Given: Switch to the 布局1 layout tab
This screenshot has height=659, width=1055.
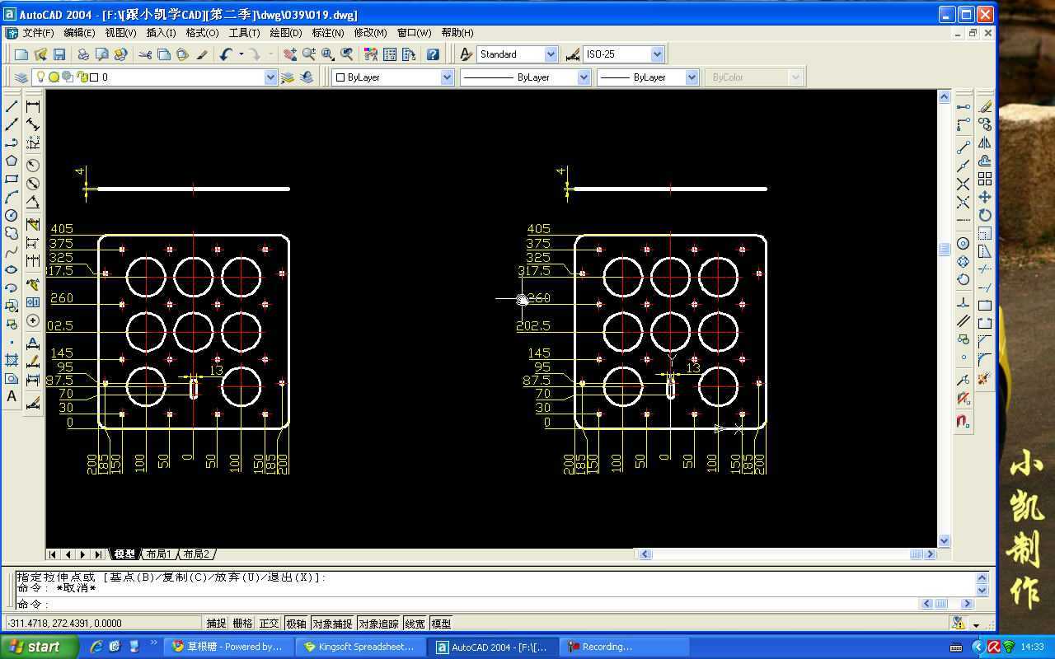Looking at the screenshot, I should coord(157,554).
